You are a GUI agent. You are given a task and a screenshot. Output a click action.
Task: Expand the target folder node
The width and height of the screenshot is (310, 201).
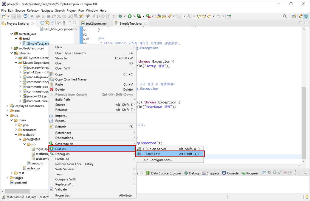click(7, 178)
